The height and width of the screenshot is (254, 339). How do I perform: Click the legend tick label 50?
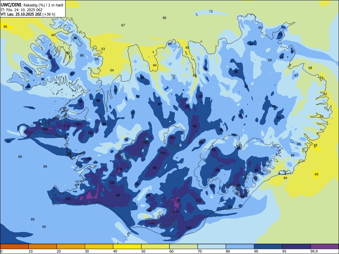click(x=143, y=251)
